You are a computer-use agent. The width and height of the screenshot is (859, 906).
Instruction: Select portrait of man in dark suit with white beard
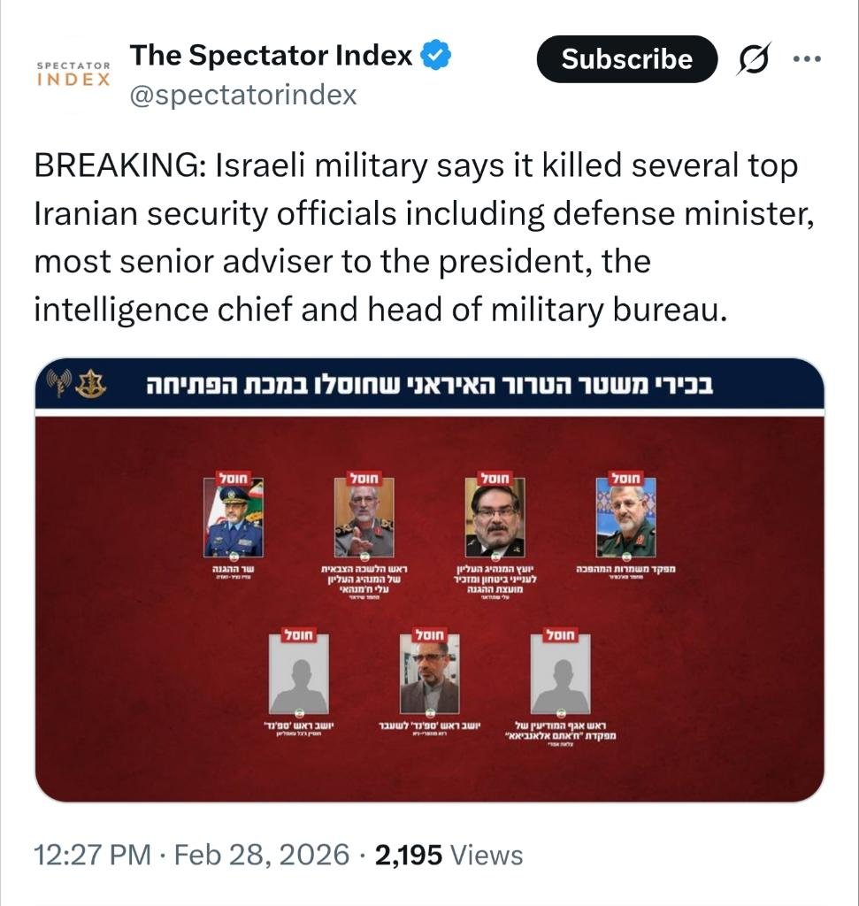[x=495, y=520]
